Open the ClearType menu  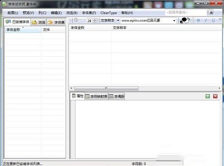point(109,13)
